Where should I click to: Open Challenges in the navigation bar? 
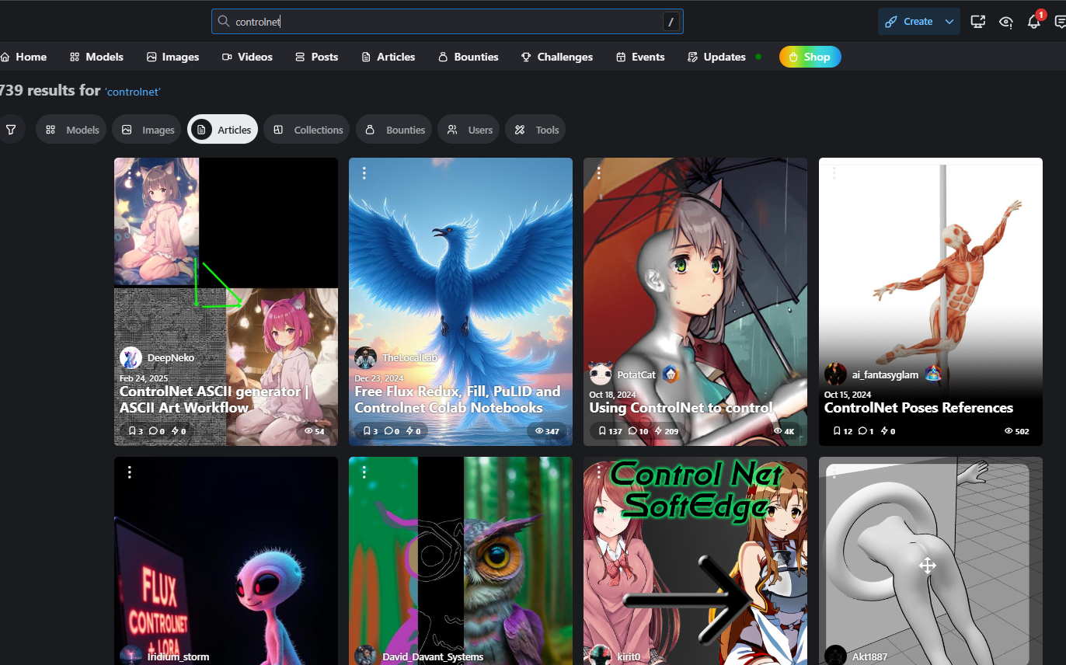556,57
